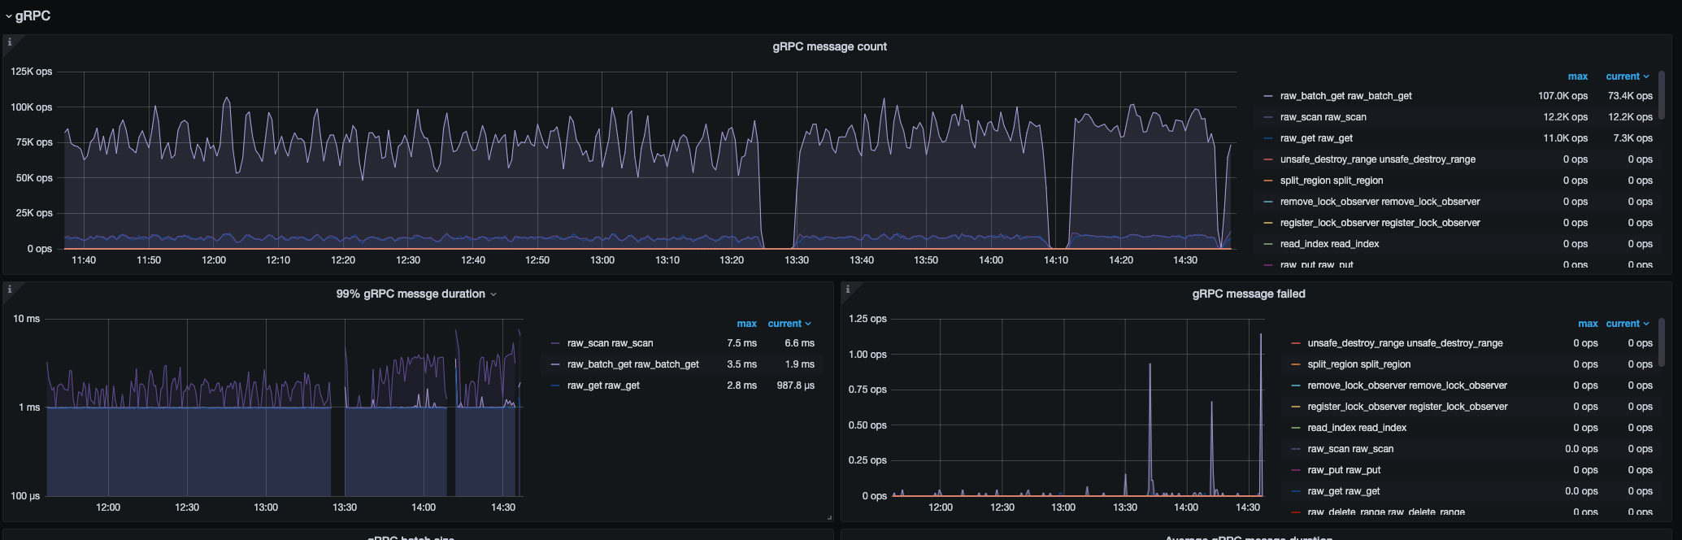This screenshot has width=1682, height=540.
Task: Click the message count legend scrollbar
Action: click(1661, 96)
